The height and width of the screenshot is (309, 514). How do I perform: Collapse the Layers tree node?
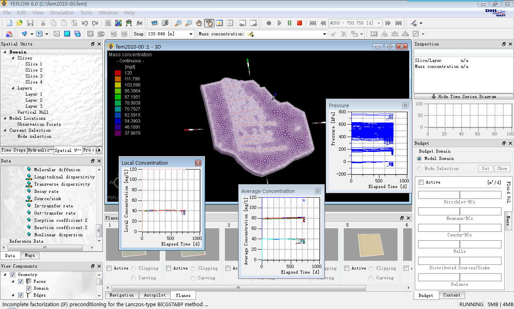coord(13,88)
